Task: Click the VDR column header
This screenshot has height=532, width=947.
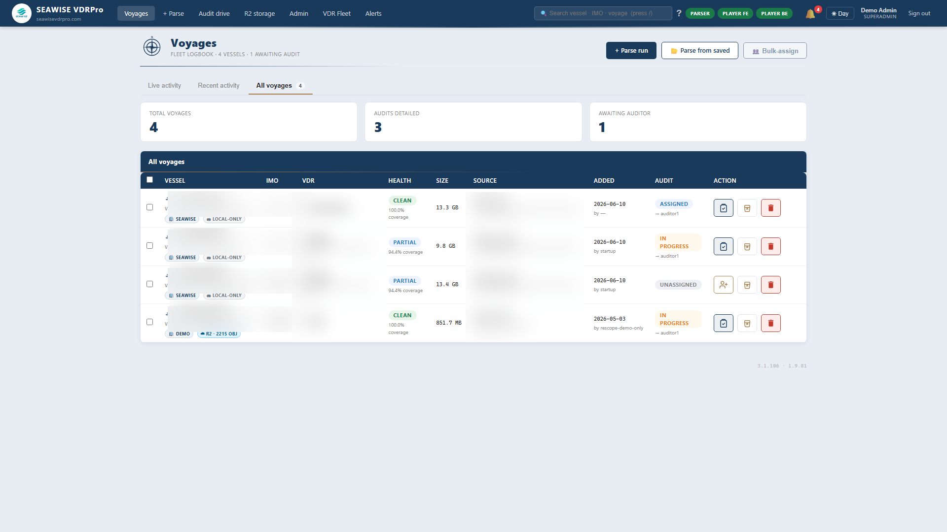Action: [308, 181]
